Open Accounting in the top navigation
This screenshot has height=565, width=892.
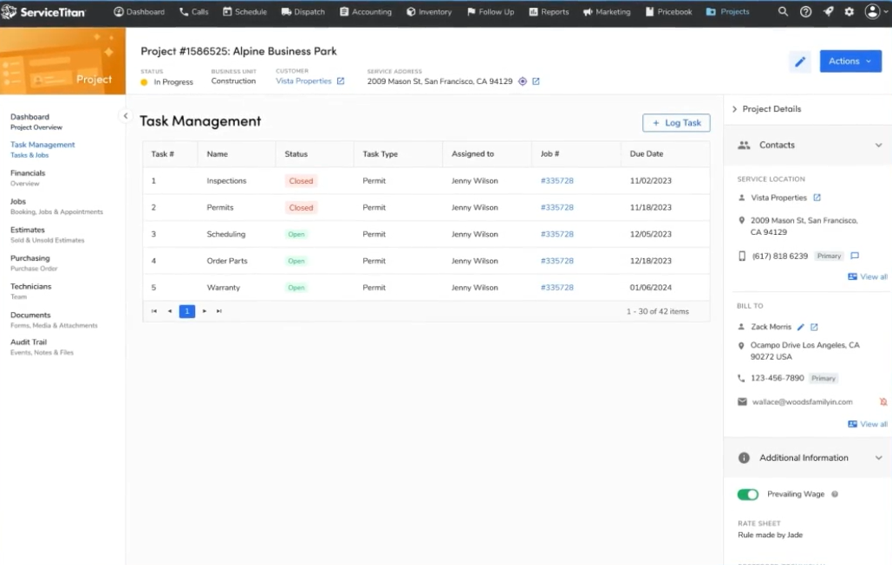point(365,11)
